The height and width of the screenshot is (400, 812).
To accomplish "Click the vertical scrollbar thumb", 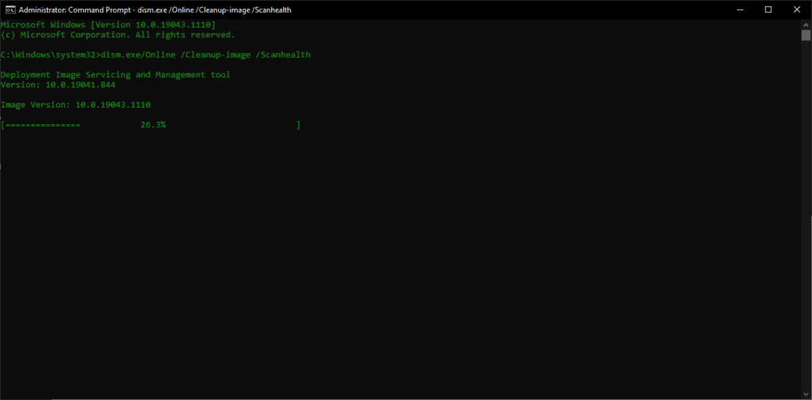I will (x=806, y=35).
